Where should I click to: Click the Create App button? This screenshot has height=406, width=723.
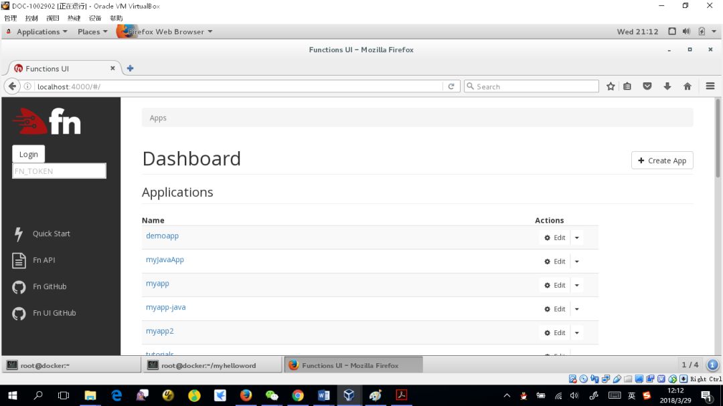coord(662,161)
